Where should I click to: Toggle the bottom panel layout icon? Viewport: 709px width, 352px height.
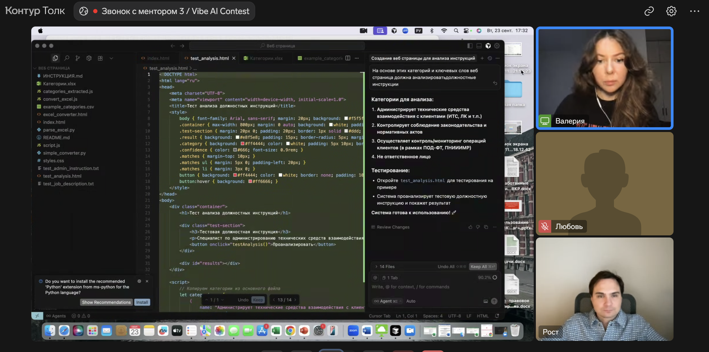pyautogui.click(x=479, y=46)
